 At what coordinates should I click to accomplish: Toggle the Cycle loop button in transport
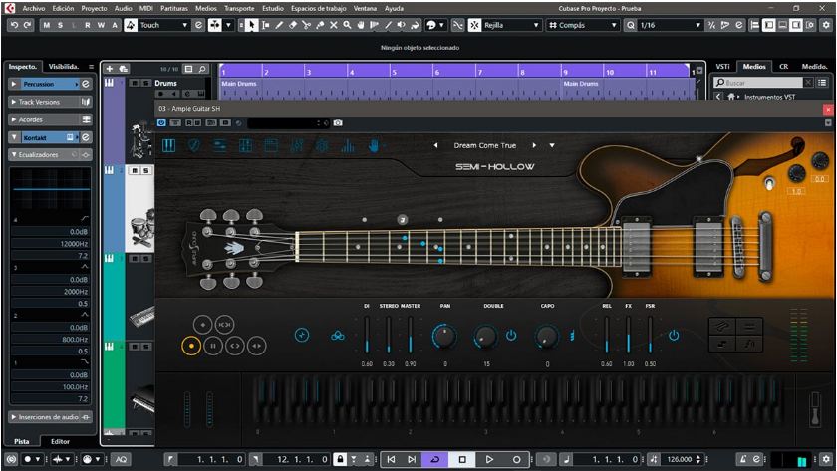point(435,459)
